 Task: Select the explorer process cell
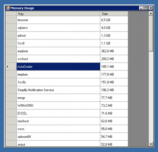click(x=58, y=51)
